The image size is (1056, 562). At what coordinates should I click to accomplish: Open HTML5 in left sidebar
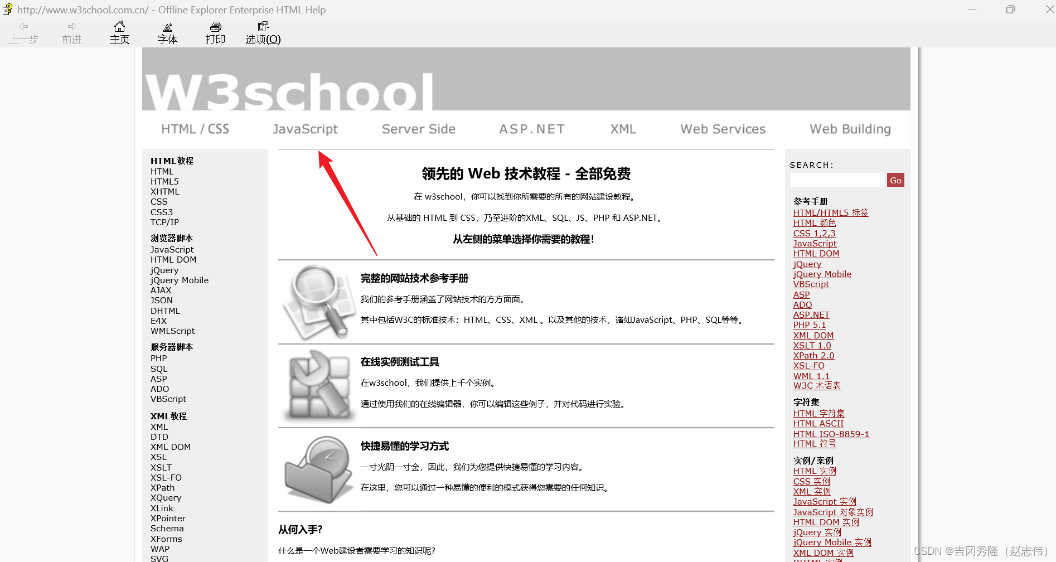(164, 182)
